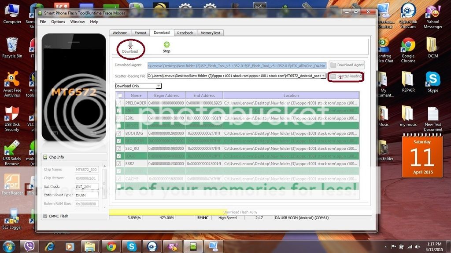
Task: Click the Download Agent browse button
Action: 347,65
